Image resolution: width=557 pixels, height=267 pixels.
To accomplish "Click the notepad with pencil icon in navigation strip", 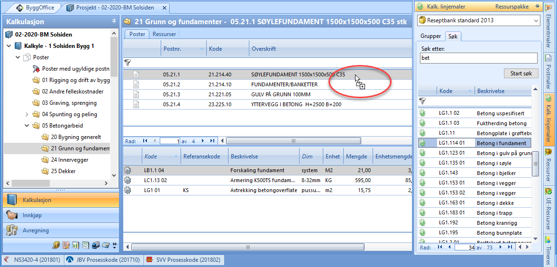I will [x=65, y=245].
